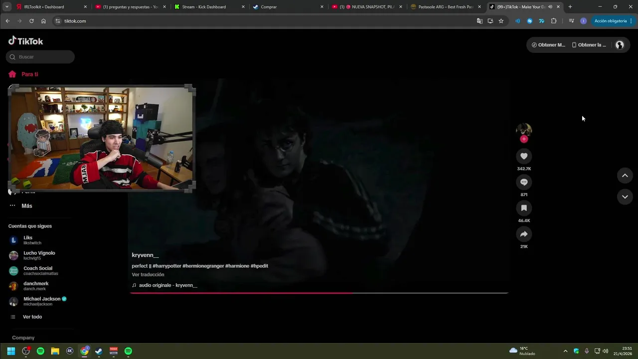Open a new browser tab
Screen dimensions: 638x359
(570, 7)
